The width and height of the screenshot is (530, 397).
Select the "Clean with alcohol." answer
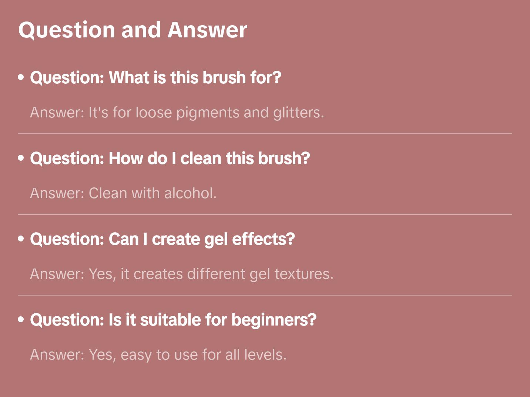123,193
